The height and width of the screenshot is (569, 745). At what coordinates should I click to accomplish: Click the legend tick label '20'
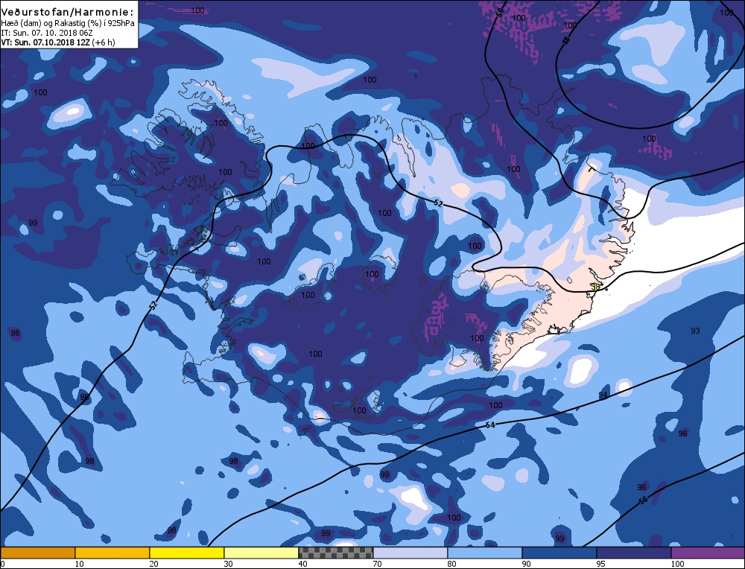coord(153,564)
